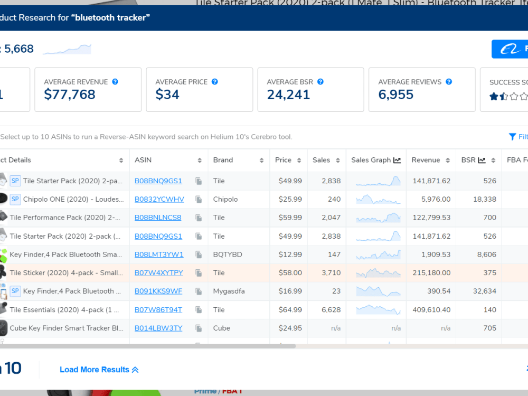
Task: Click revenue value 215,180.00
Action: pos(431,273)
